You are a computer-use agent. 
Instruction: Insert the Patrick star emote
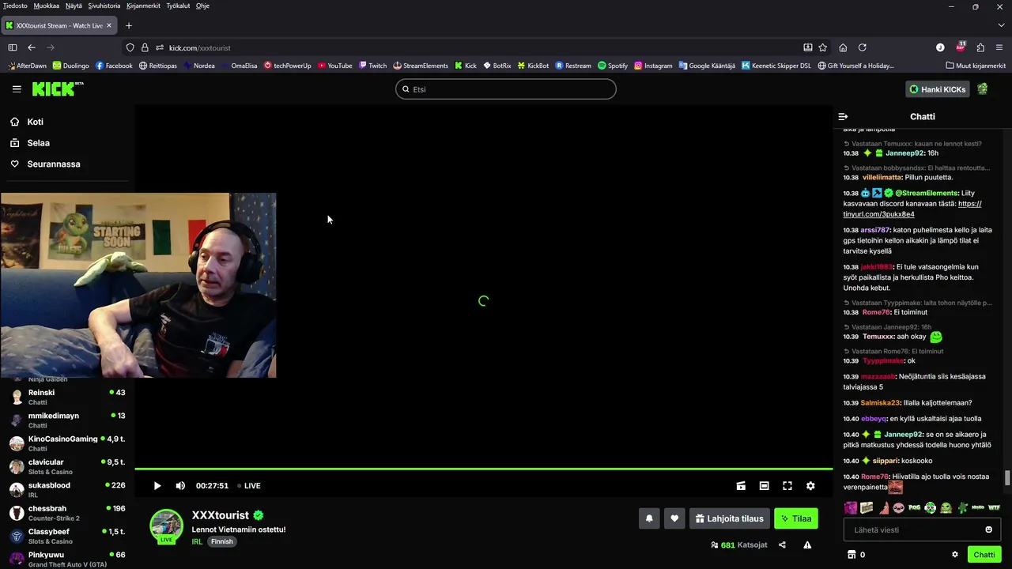click(x=882, y=507)
